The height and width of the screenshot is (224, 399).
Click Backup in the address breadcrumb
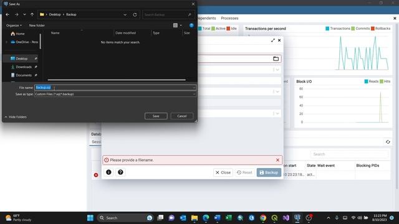click(71, 14)
